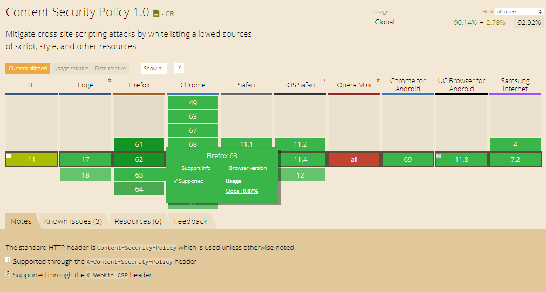Select the Current aligned view

(28, 69)
